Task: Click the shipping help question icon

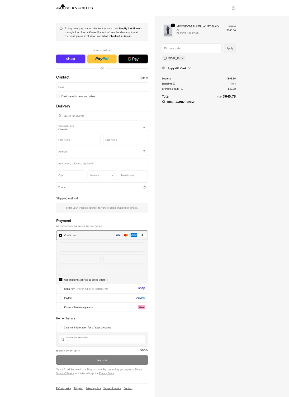Action: click(x=174, y=84)
